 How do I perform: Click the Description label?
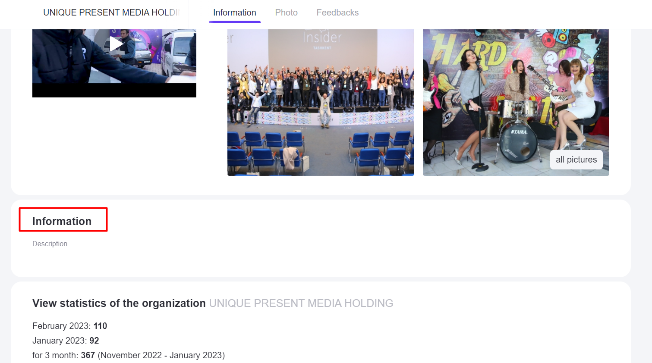[x=50, y=244]
